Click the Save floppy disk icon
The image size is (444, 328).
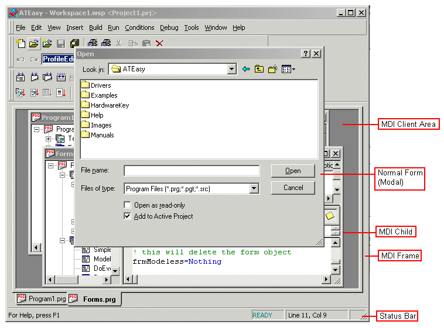(x=61, y=43)
